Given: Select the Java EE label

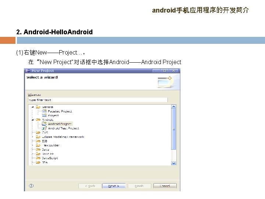Looking at the screenshot, I should (x=48, y=154).
